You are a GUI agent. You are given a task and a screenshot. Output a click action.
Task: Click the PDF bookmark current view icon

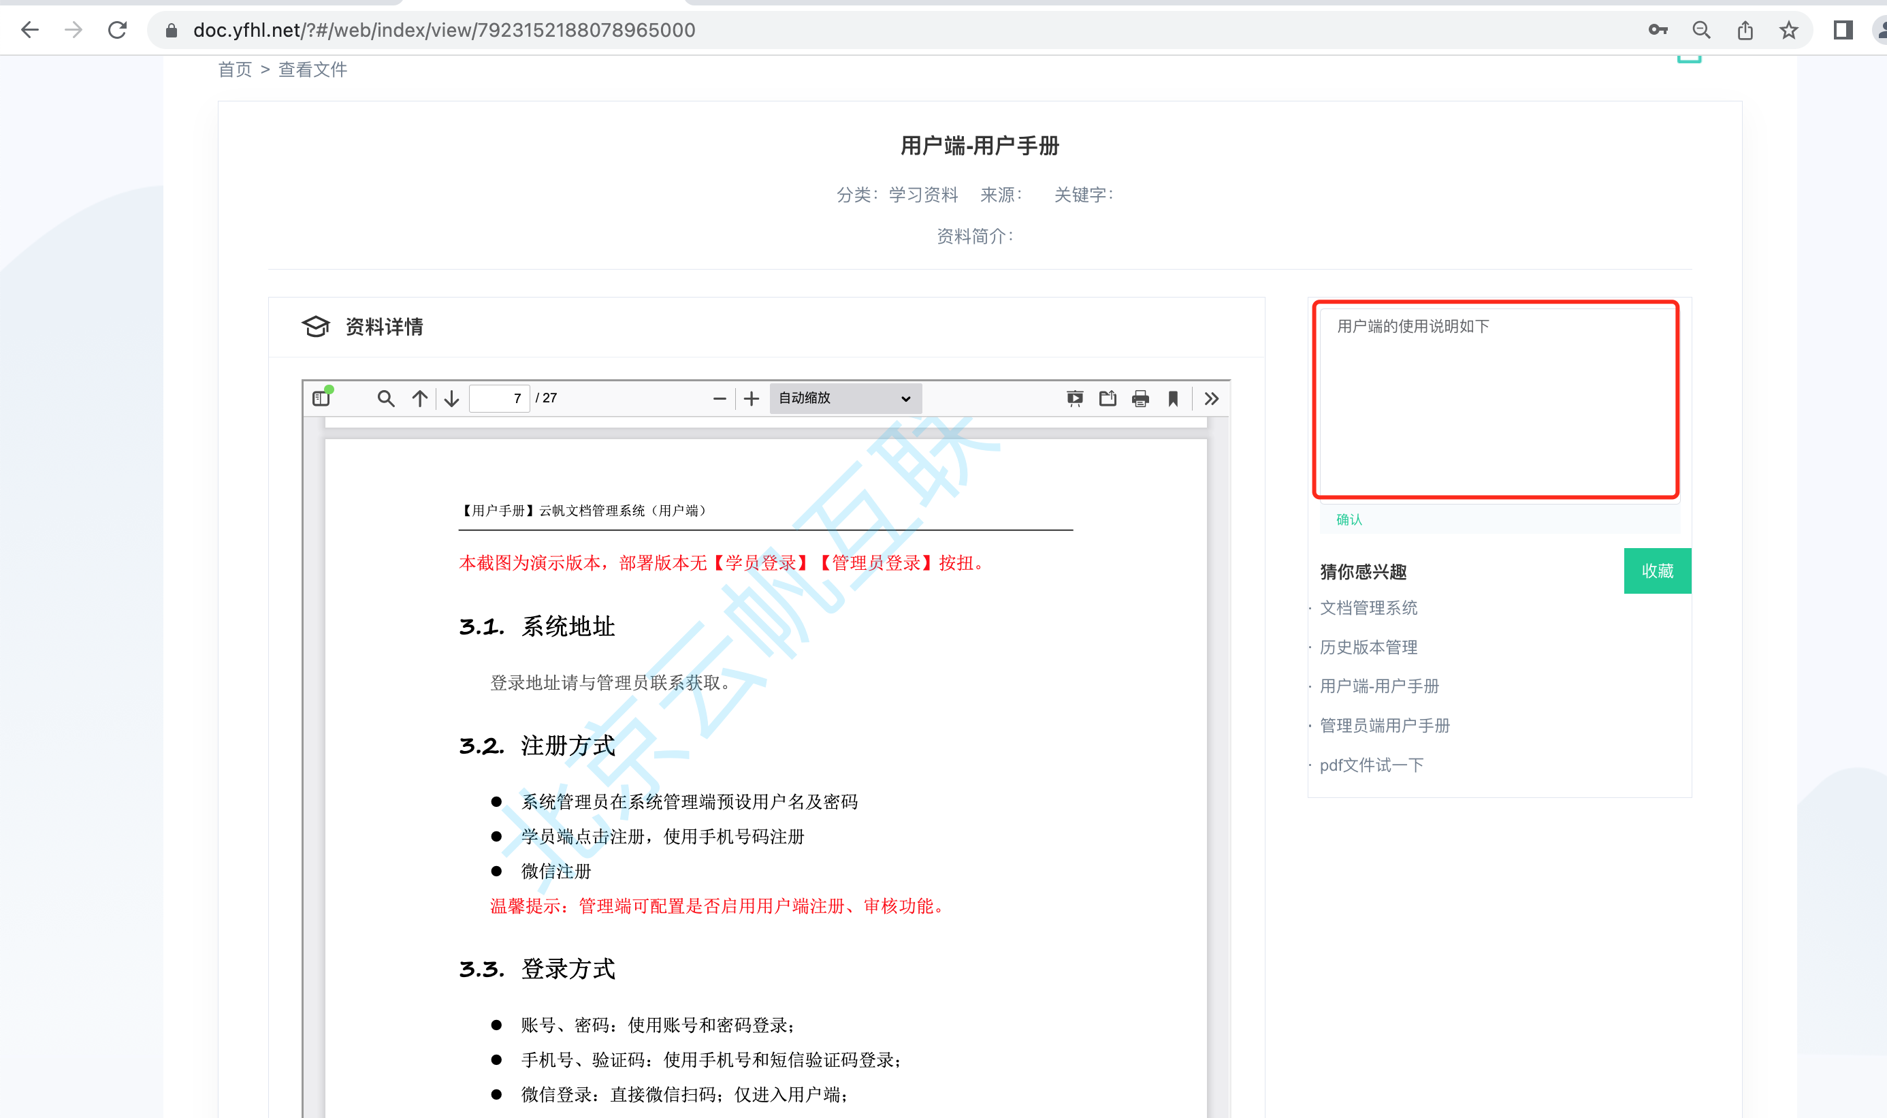[1173, 398]
